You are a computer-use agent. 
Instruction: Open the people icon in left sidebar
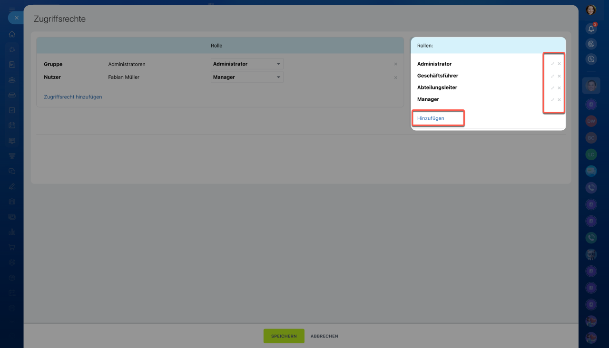12,80
